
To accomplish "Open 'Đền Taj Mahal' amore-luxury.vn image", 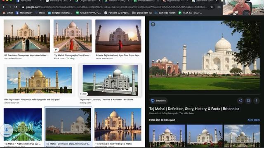I will [x=40, y=80].
